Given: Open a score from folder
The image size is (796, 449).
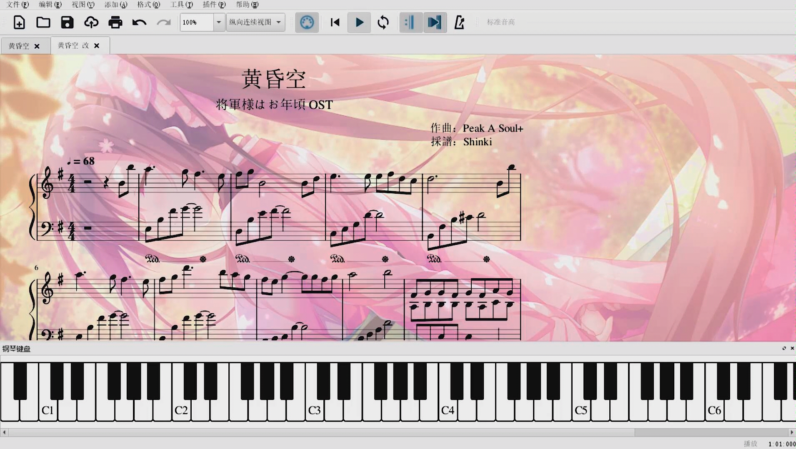Looking at the screenshot, I should tap(43, 22).
